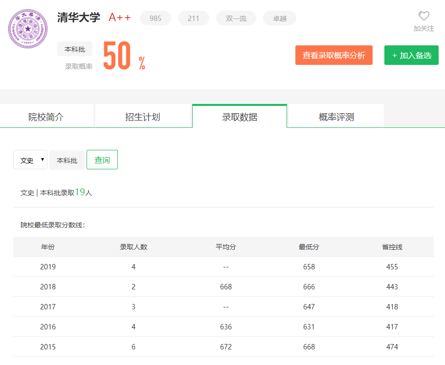Click provincial line 417 for 2016
Screen dimensions: 445x365
(x=392, y=327)
